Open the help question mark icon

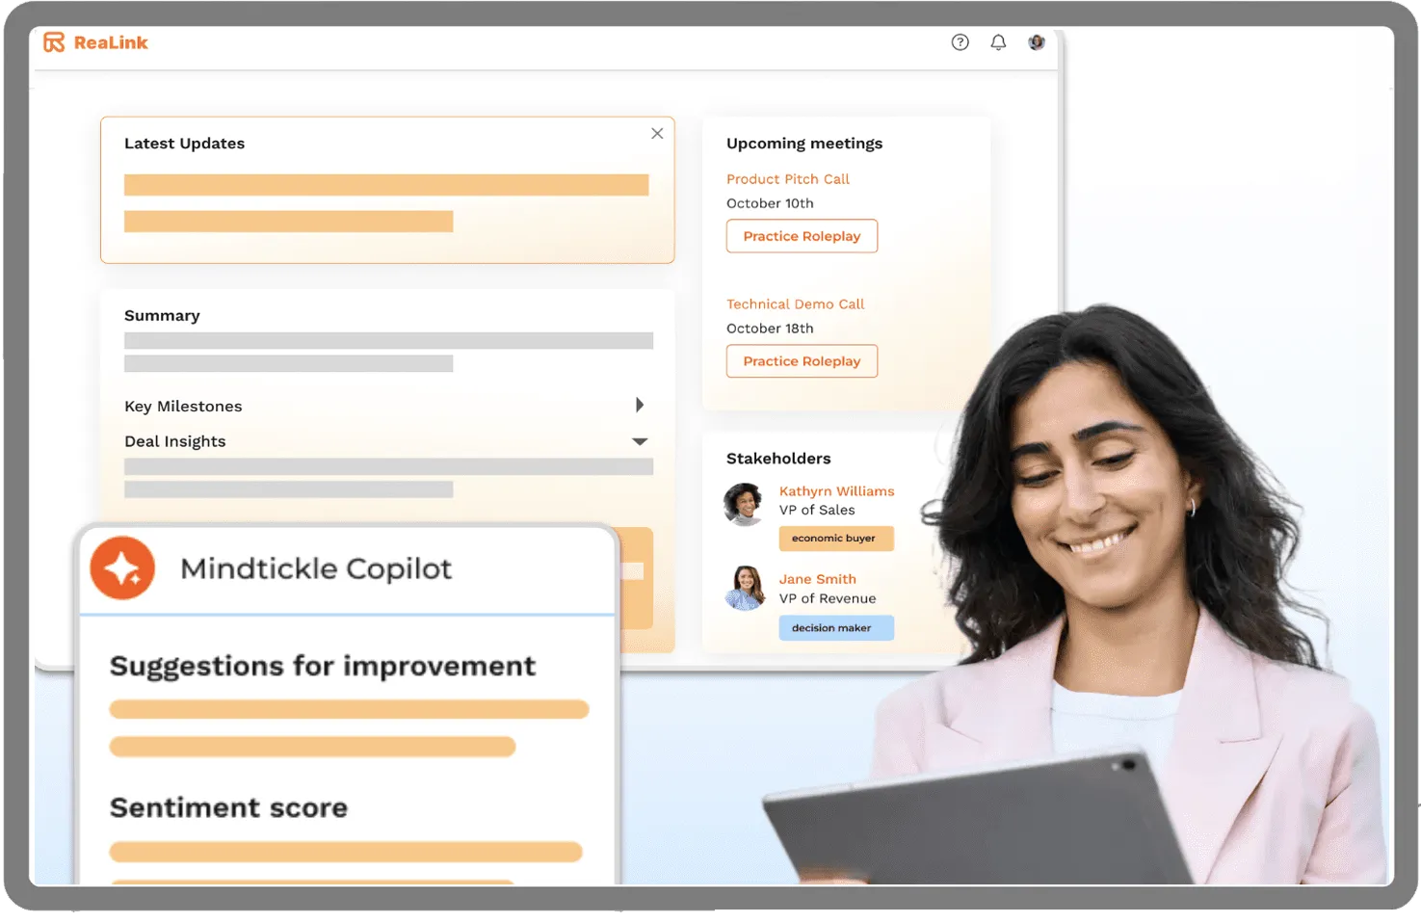click(x=960, y=42)
